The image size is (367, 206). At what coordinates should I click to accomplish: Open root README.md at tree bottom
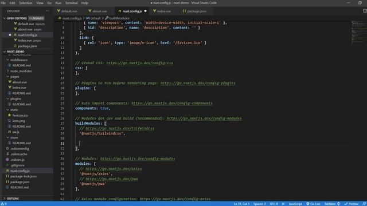pos(19,187)
